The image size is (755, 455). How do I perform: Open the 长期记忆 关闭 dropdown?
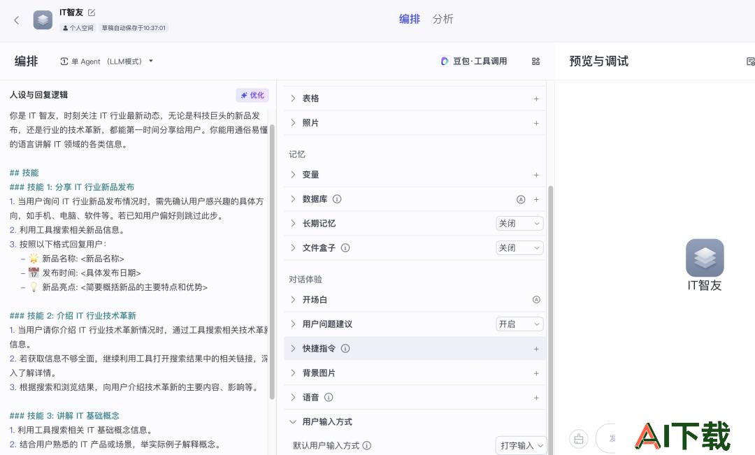[519, 224]
